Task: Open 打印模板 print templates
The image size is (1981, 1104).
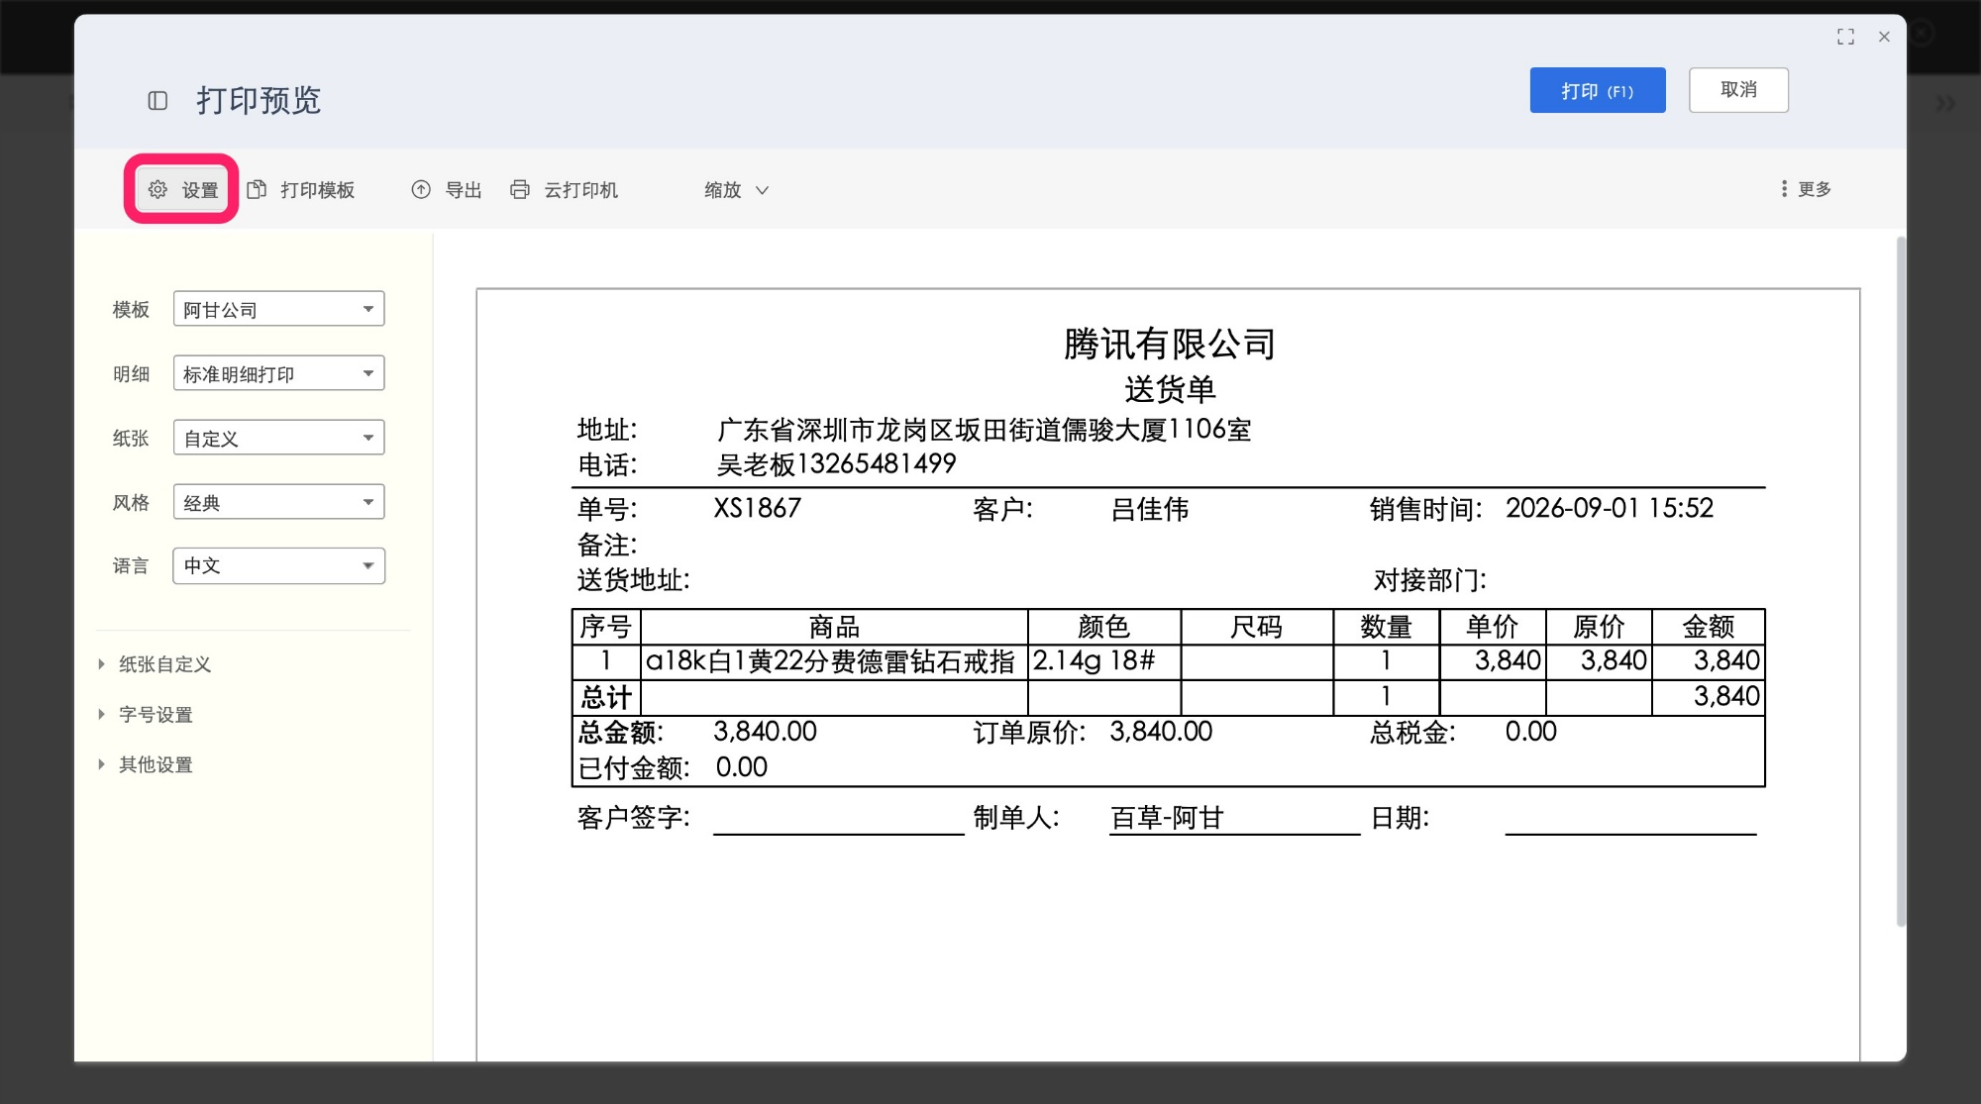Action: click(301, 189)
